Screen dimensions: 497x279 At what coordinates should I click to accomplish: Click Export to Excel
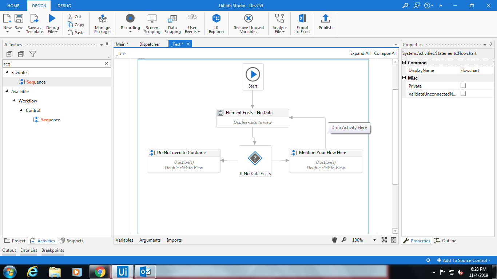click(x=302, y=24)
